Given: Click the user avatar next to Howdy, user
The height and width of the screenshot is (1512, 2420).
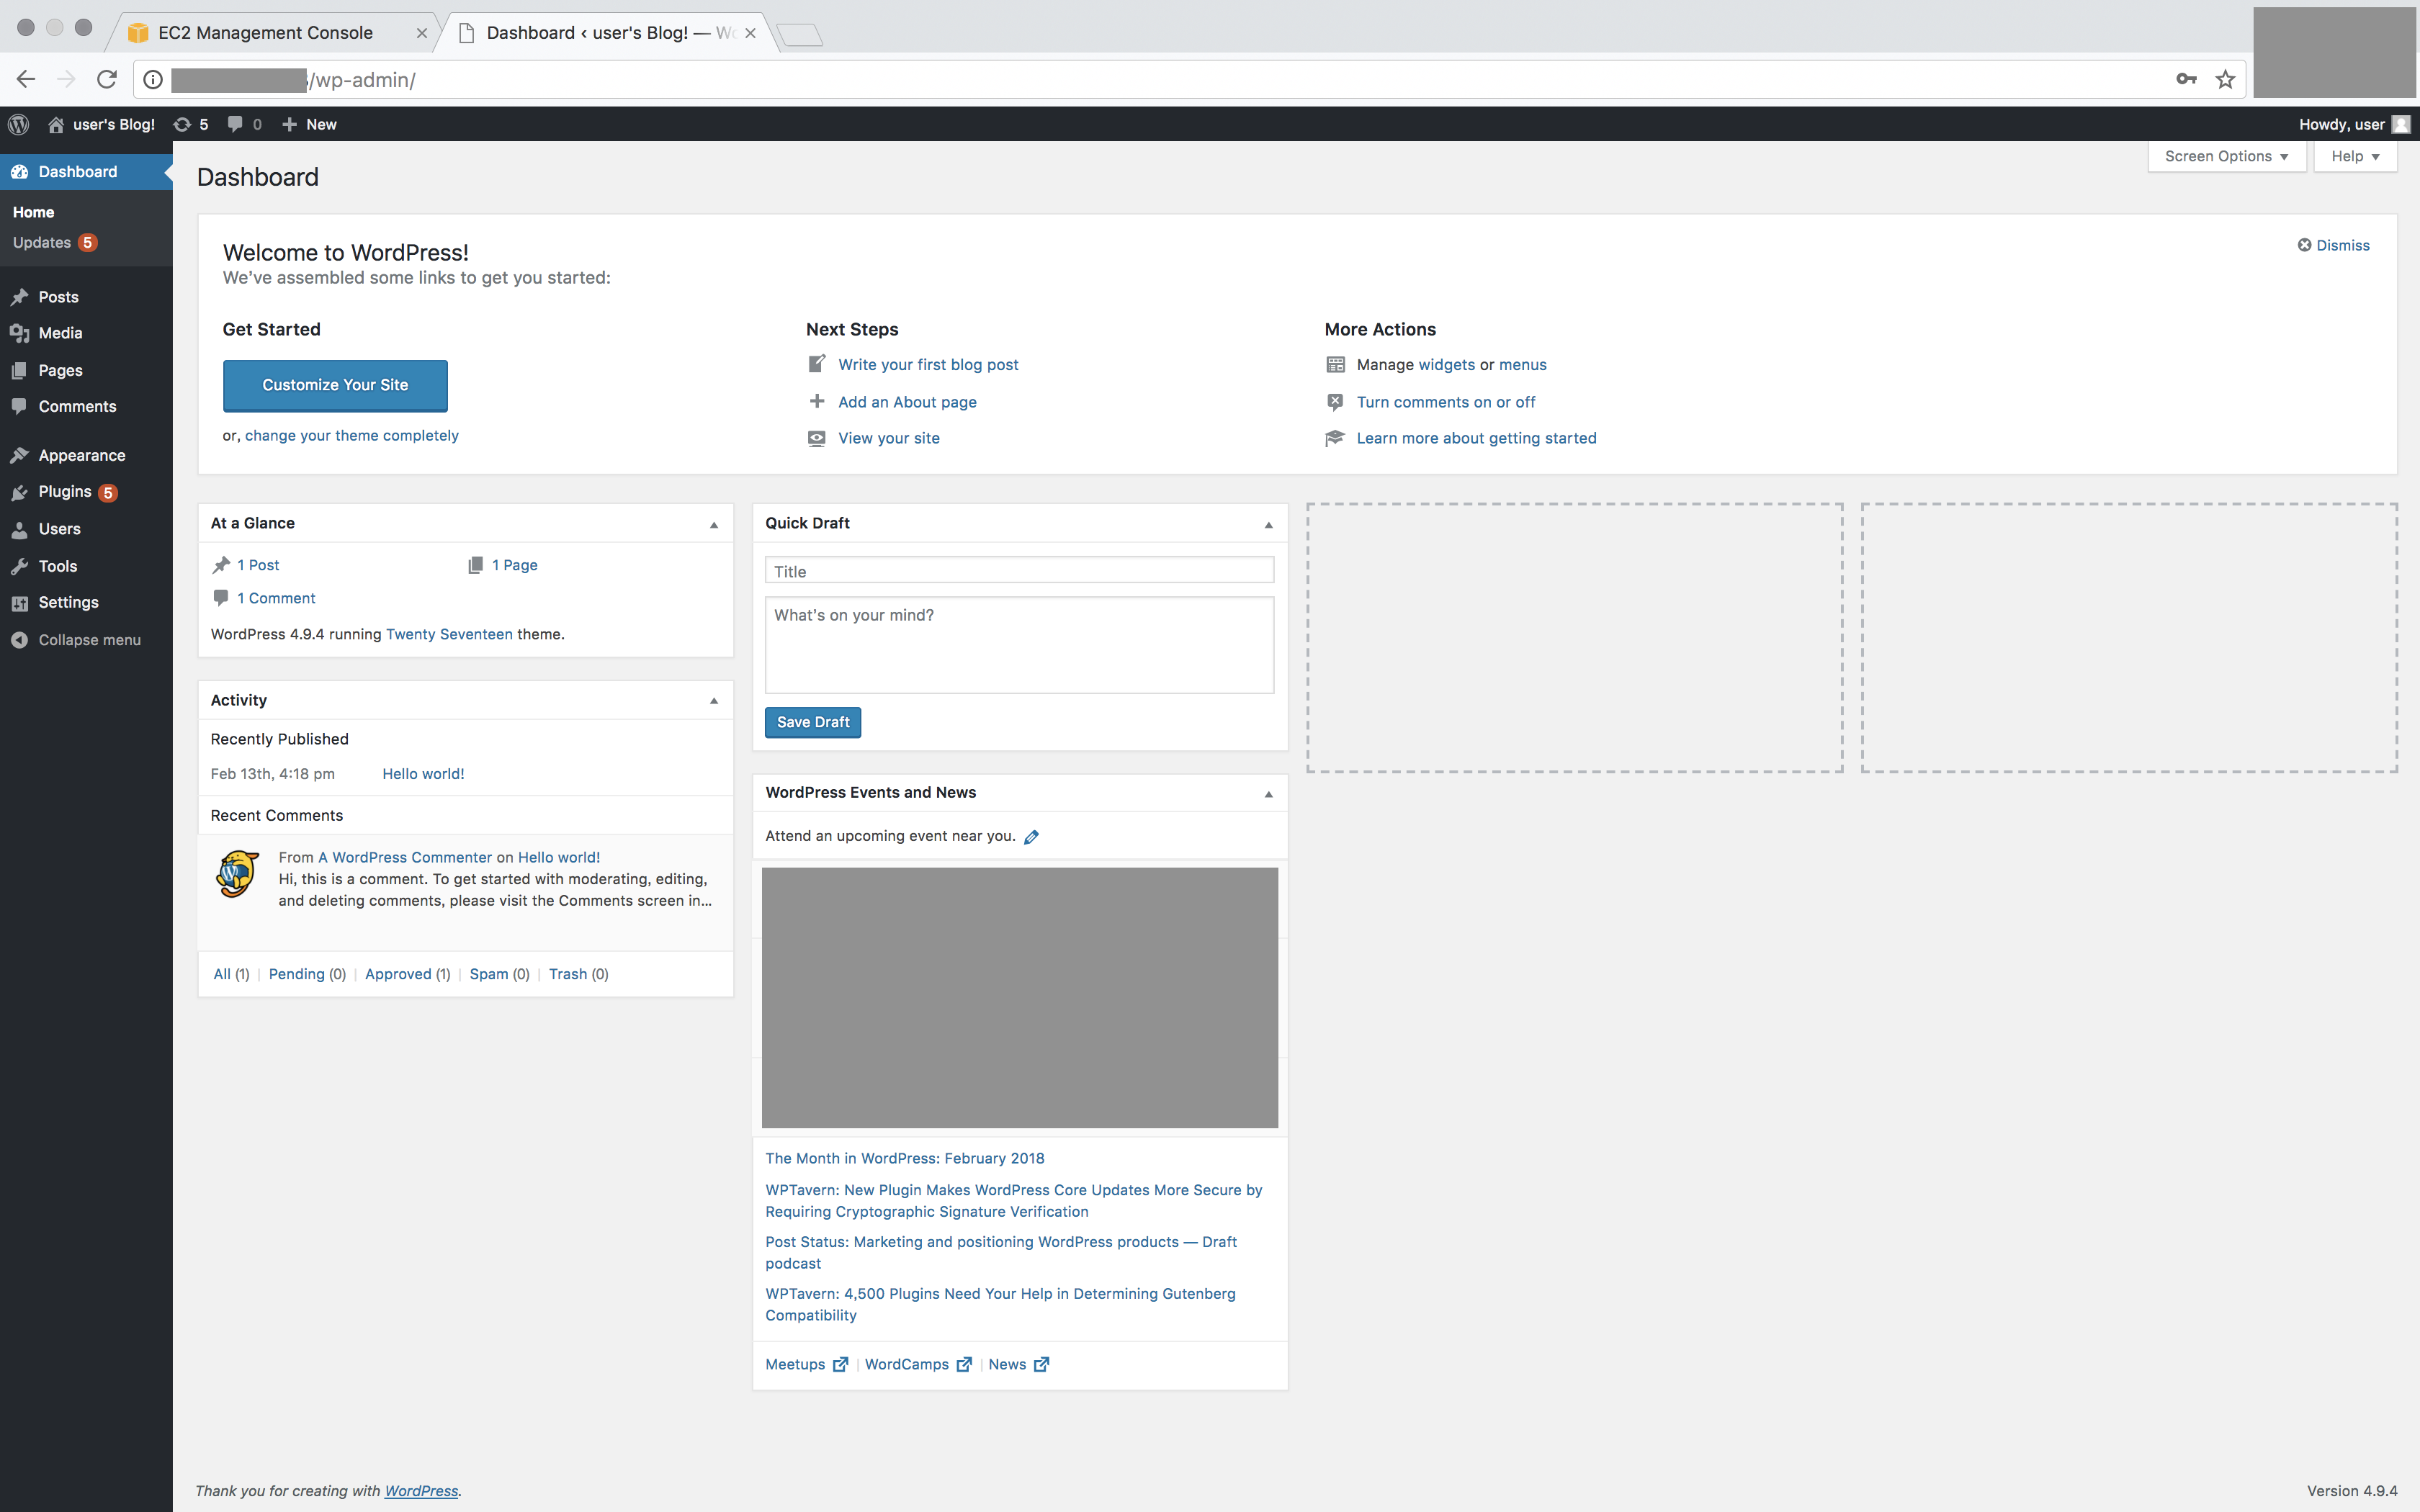Looking at the screenshot, I should point(2401,124).
